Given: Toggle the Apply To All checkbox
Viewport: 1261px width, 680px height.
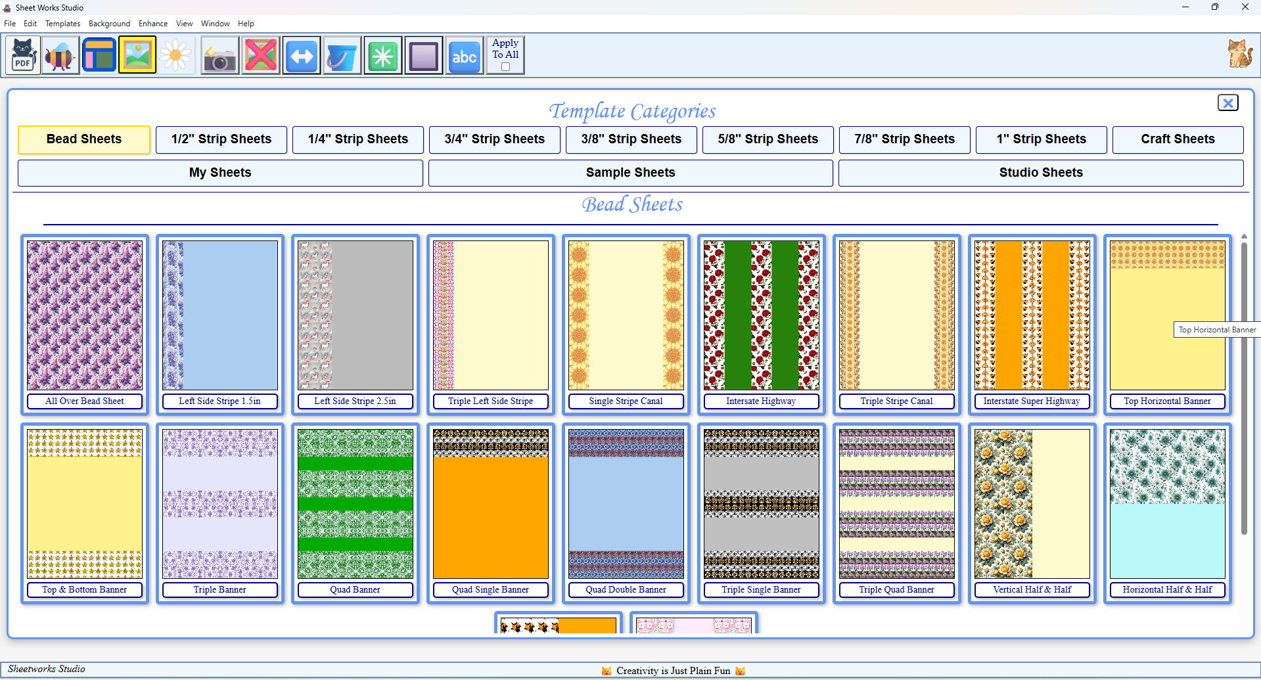Looking at the screenshot, I should [505, 67].
